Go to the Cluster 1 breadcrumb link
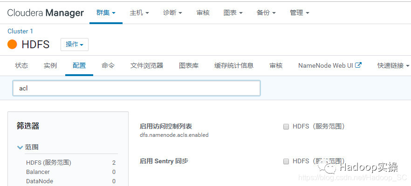The height and width of the screenshot is (186, 411). (20, 31)
